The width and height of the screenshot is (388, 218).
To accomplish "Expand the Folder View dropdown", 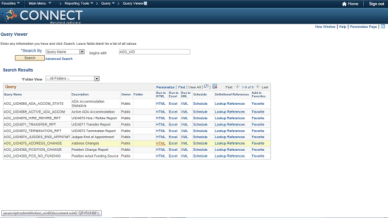I will coord(72,79).
